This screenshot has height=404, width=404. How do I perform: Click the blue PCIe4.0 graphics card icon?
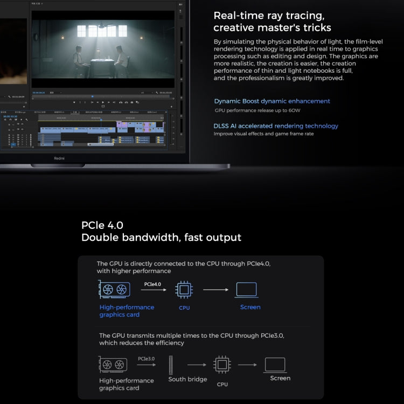(x=114, y=290)
